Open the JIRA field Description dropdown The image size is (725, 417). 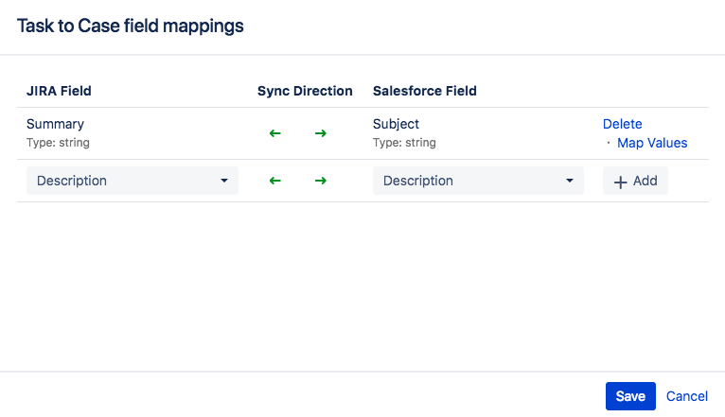133,181
